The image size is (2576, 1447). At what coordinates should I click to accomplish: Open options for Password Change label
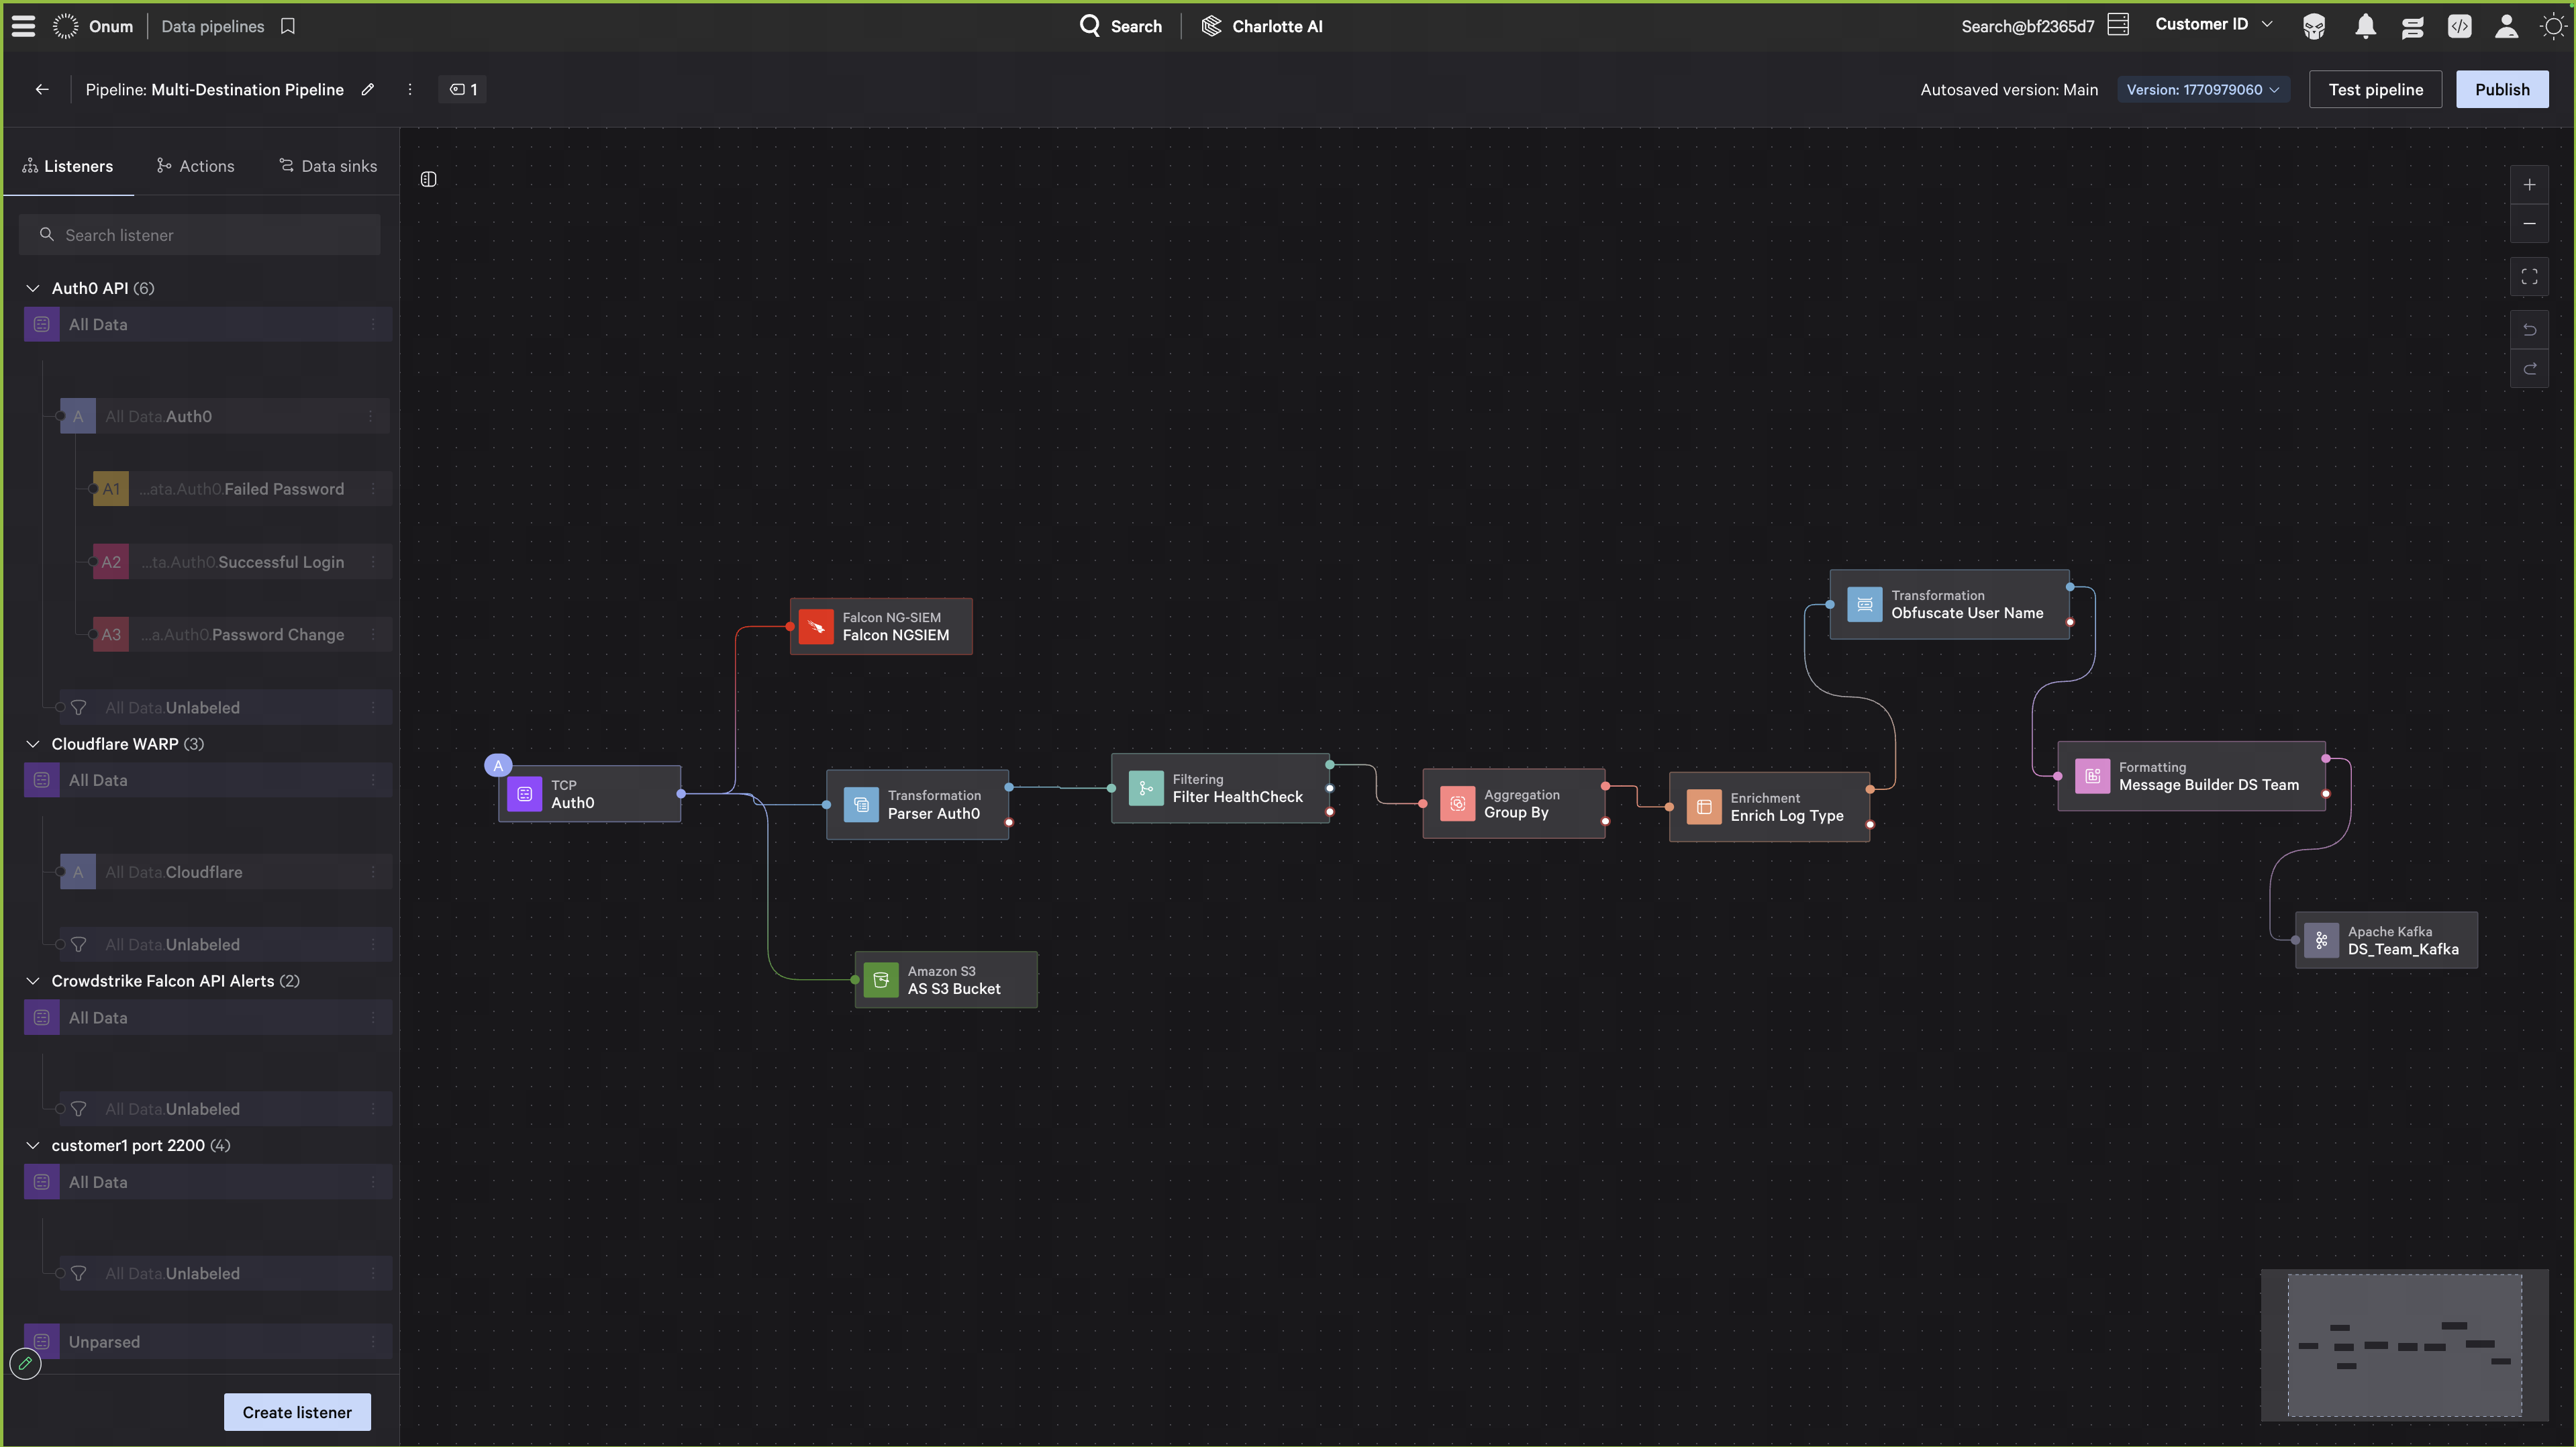click(x=373, y=634)
